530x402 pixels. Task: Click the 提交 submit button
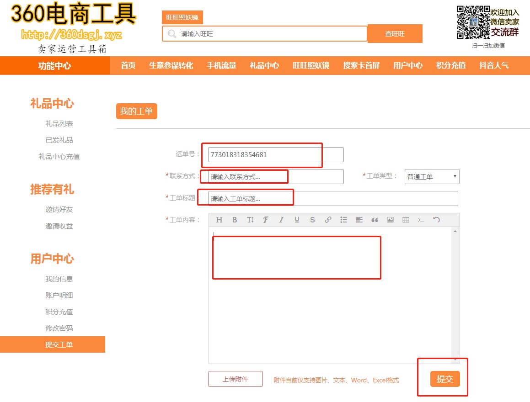444,379
